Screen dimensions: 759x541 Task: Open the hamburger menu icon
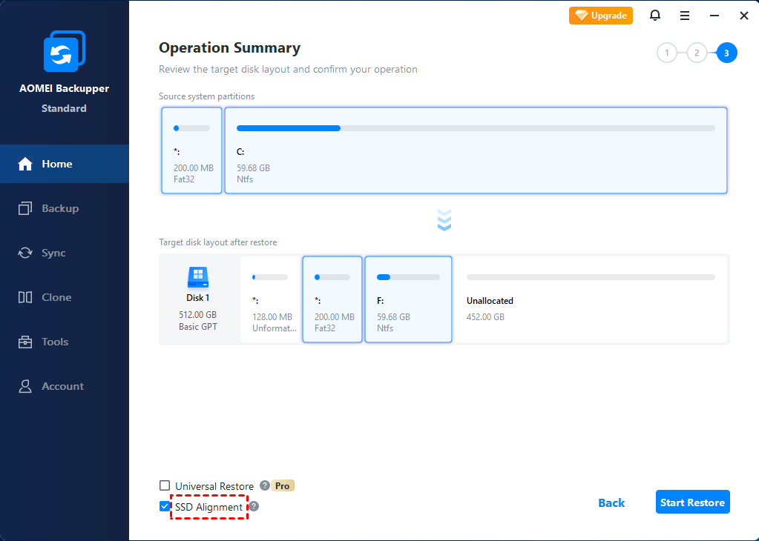[x=685, y=16]
